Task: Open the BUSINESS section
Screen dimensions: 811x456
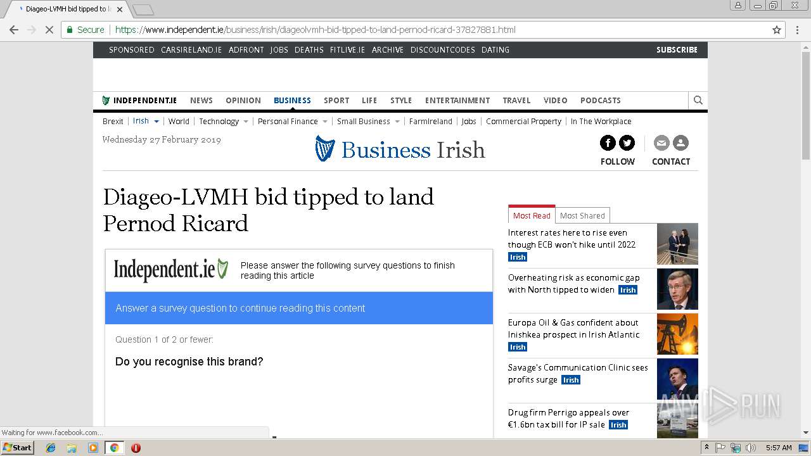Action: tap(292, 100)
